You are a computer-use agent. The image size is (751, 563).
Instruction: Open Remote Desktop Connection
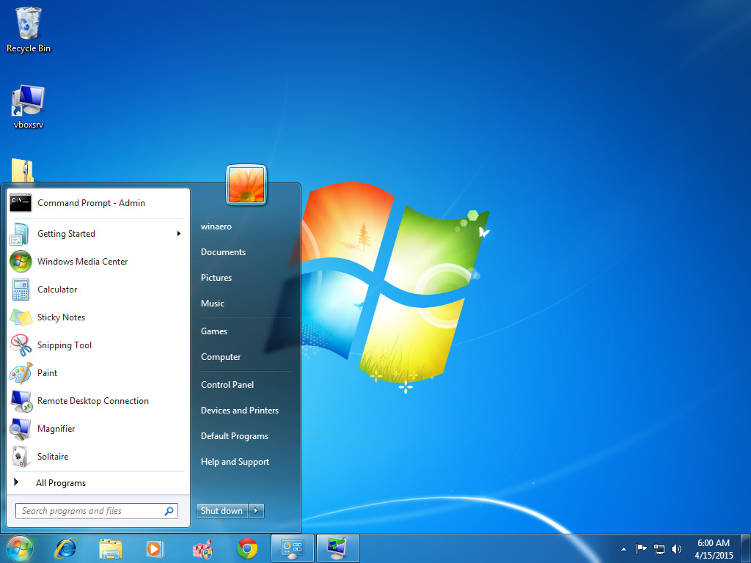[x=92, y=400]
